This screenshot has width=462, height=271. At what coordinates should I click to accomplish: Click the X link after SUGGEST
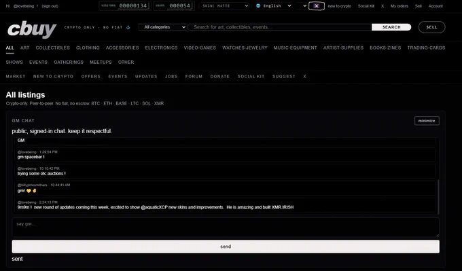click(x=304, y=76)
